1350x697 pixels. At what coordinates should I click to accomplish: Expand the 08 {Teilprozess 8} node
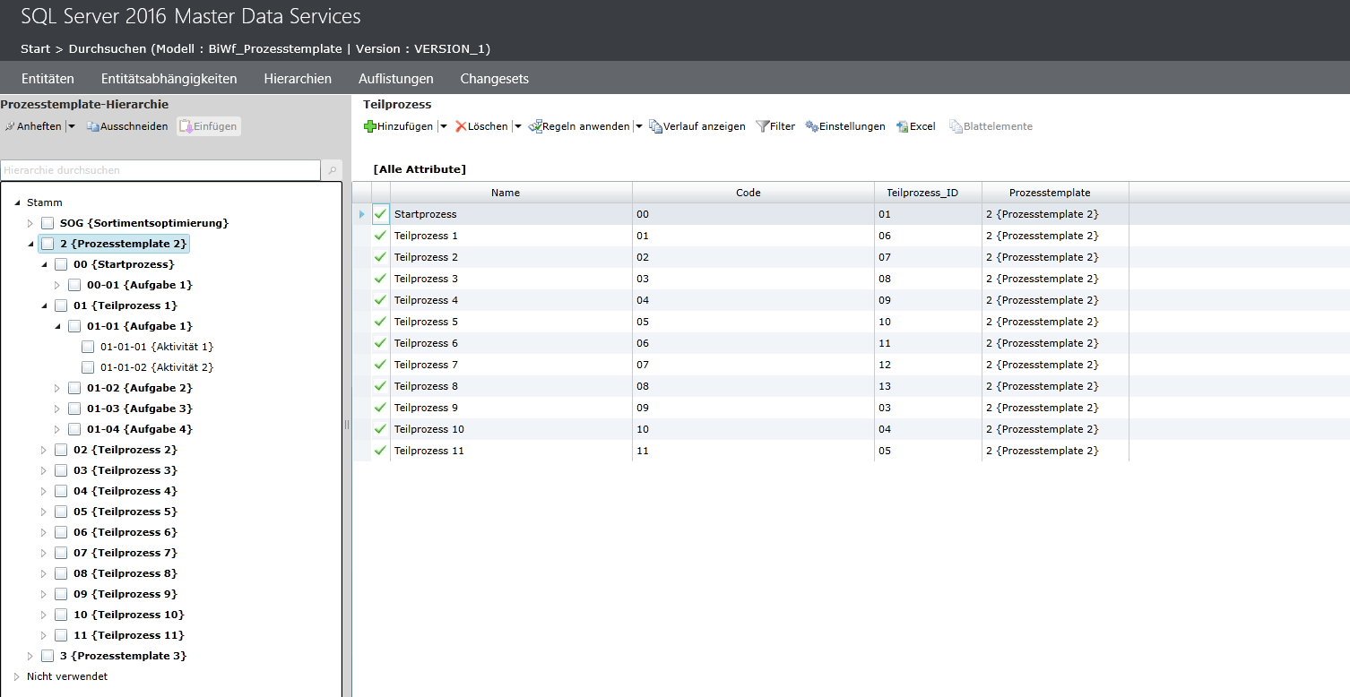click(x=44, y=573)
